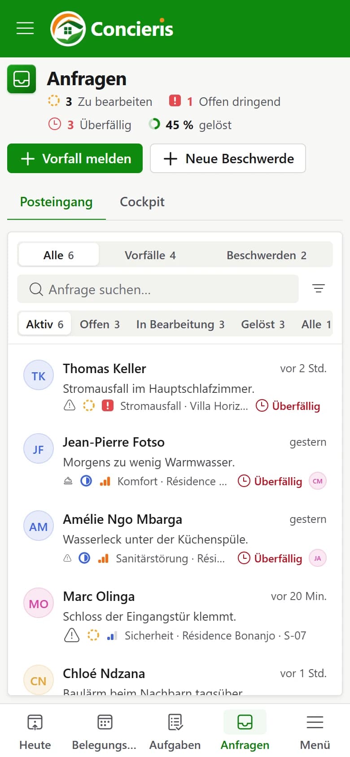Viewport: 350px width, 757px height.
Task: Open Anfragen in bottom navigation
Action: coord(245,732)
